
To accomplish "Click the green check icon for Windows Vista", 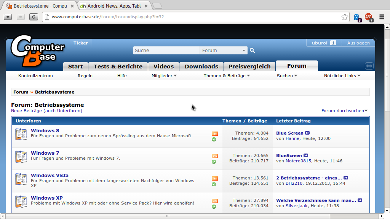I will (214, 184).
